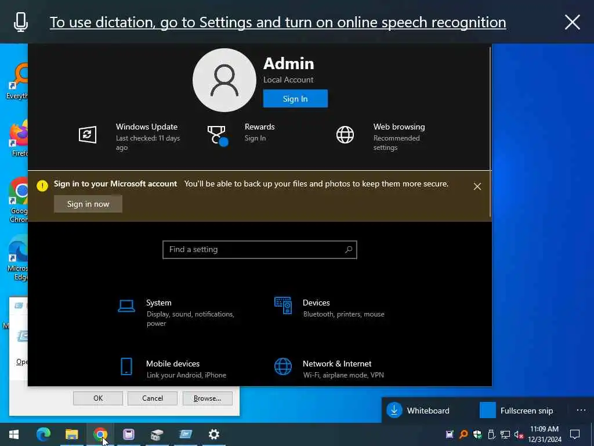Click the Network & Internet globe icon
The width and height of the screenshot is (594, 446).
[283, 366]
